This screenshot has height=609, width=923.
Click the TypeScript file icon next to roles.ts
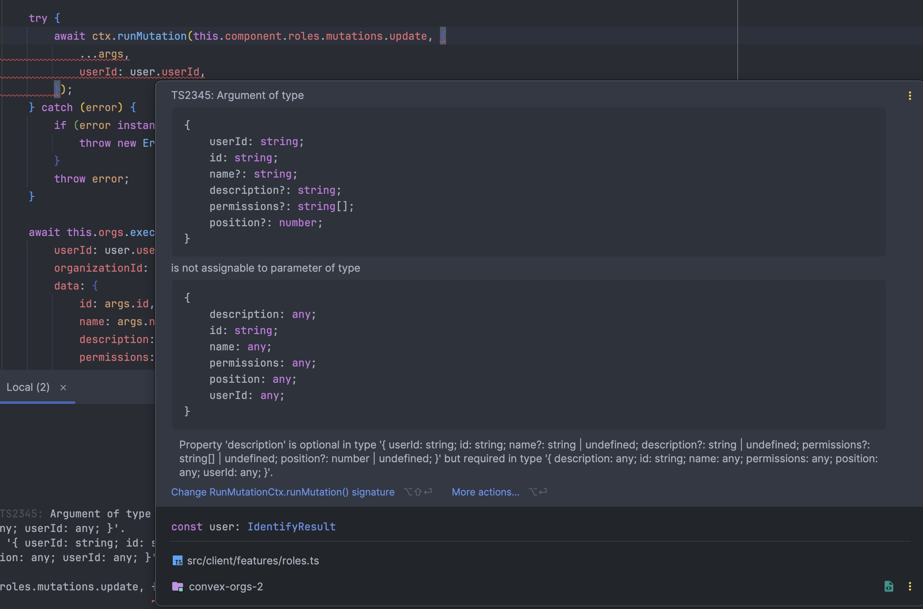pyautogui.click(x=178, y=561)
